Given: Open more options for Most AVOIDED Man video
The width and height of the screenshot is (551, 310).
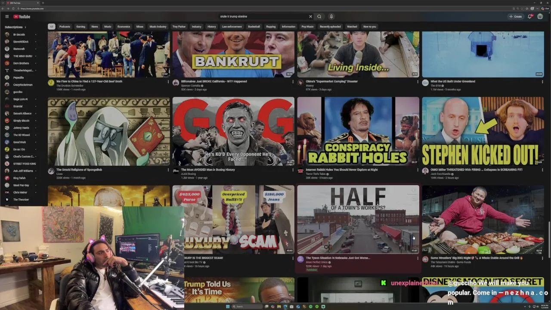Looking at the screenshot, I should point(293,170).
